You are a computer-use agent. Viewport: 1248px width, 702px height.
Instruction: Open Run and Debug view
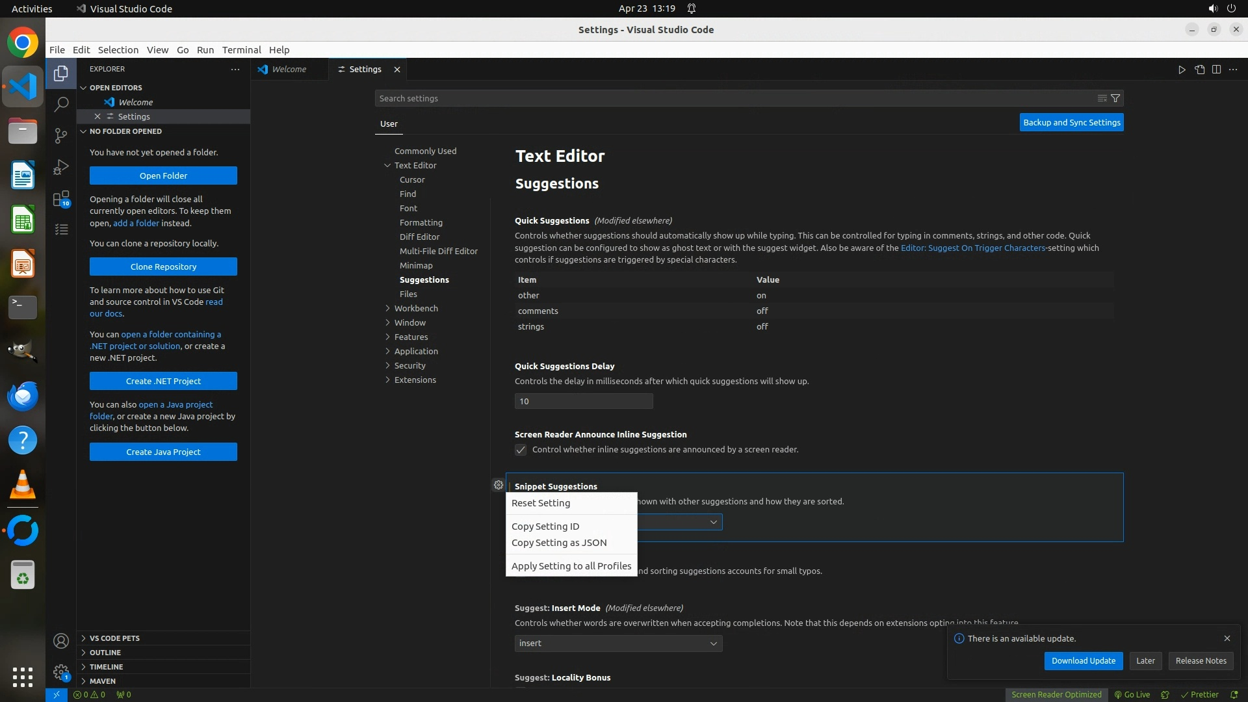pyautogui.click(x=61, y=167)
